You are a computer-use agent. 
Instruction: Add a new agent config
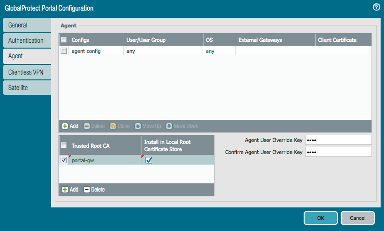[x=70, y=126]
